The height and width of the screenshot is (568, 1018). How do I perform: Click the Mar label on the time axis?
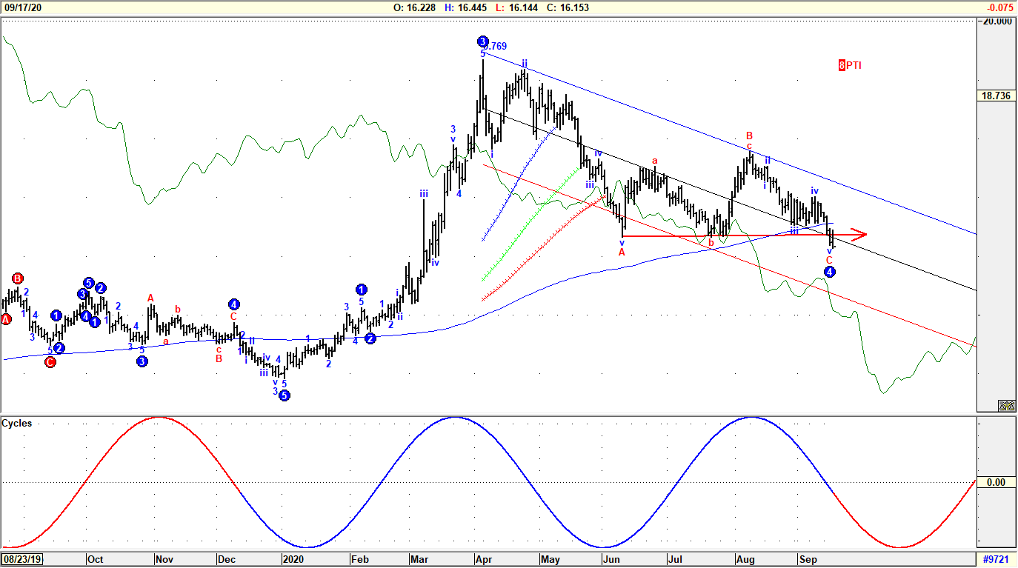point(419,559)
